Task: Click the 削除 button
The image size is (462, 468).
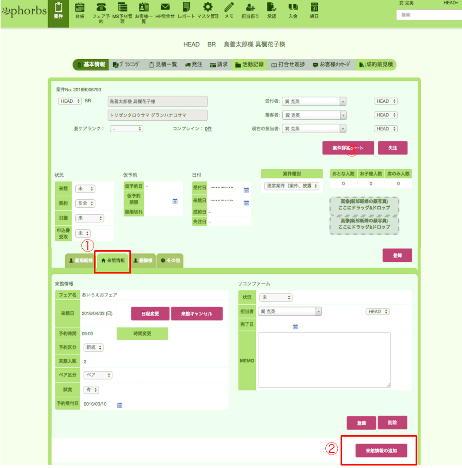Action: pyautogui.click(x=392, y=423)
